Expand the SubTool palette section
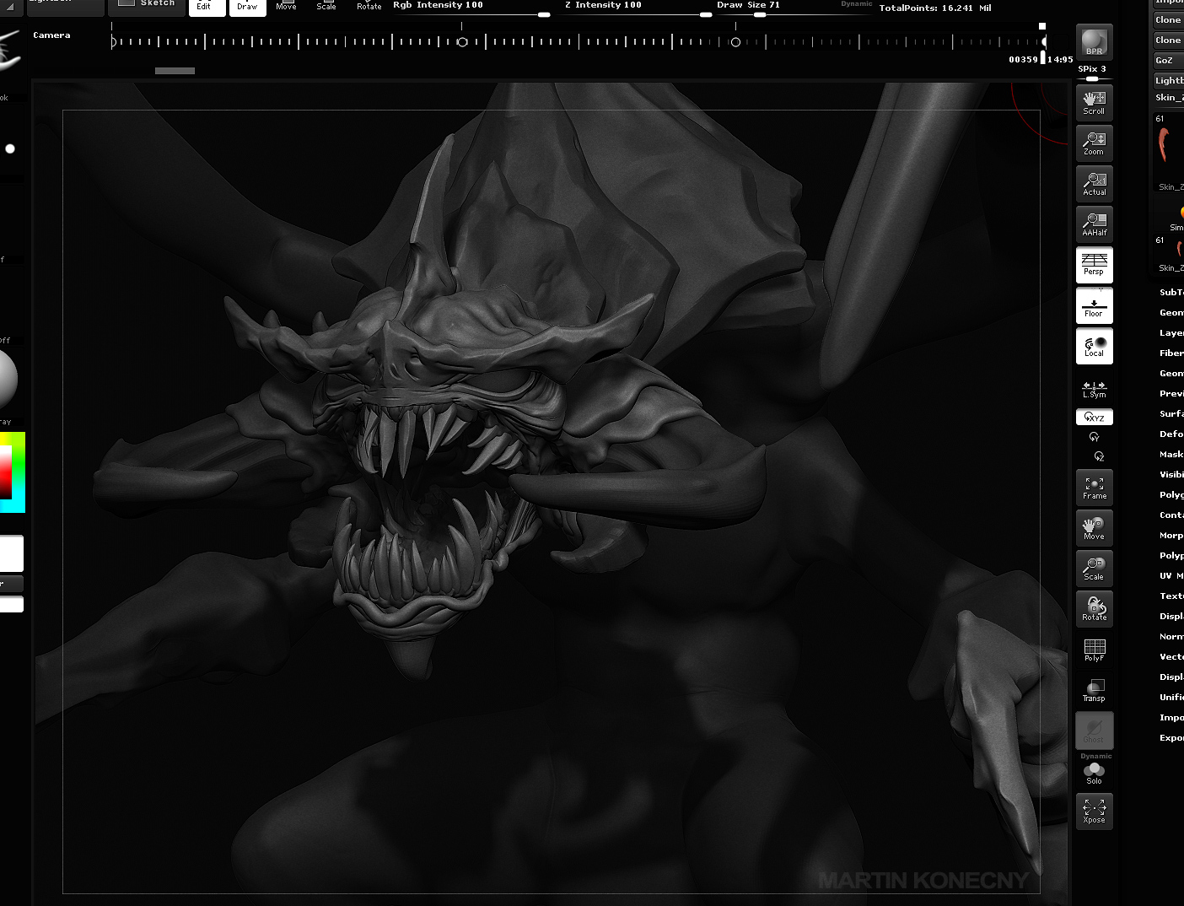This screenshot has height=906, width=1184. point(1171,292)
